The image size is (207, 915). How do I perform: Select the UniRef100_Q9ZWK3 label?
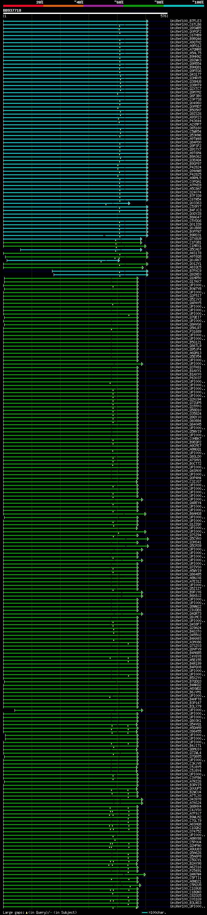[186, 60]
